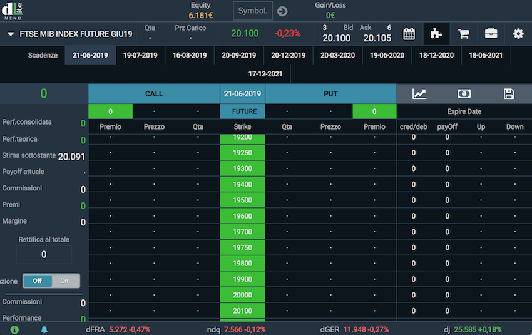Click the Ask price 20.105
The width and height of the screenshot is (532, 335).
coord(377,38)
